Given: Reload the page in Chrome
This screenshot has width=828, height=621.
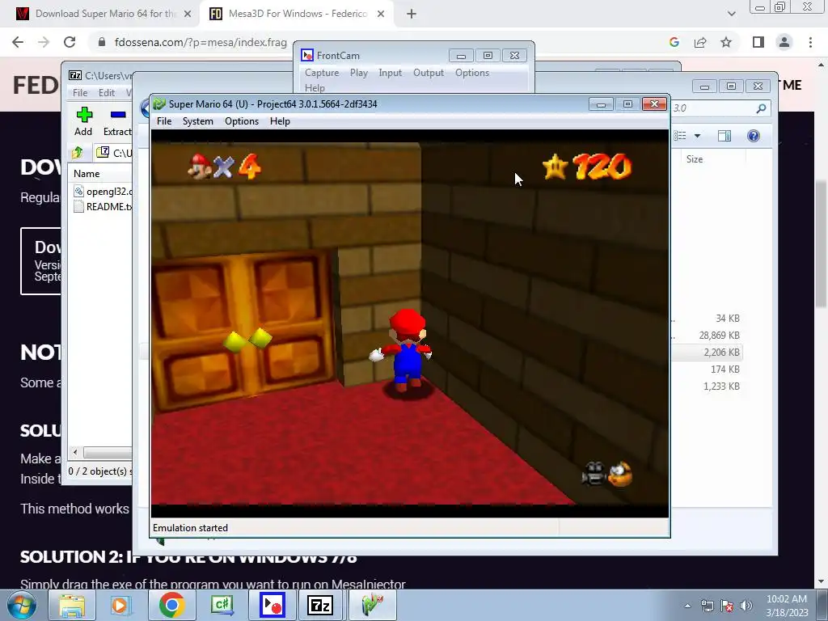Looking at the screenshot, I should (70, 42).
